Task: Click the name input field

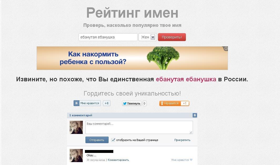Action: coord(108,37)
